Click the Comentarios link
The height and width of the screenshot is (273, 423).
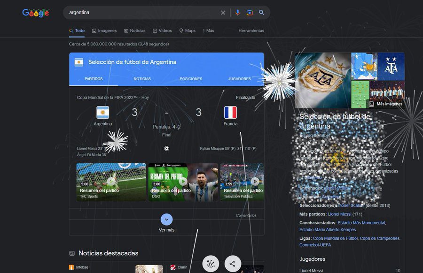click(246, 215)
